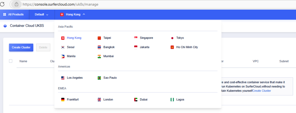Select Seoul from the region list
296x113 pixels.
tap(71, 47)
